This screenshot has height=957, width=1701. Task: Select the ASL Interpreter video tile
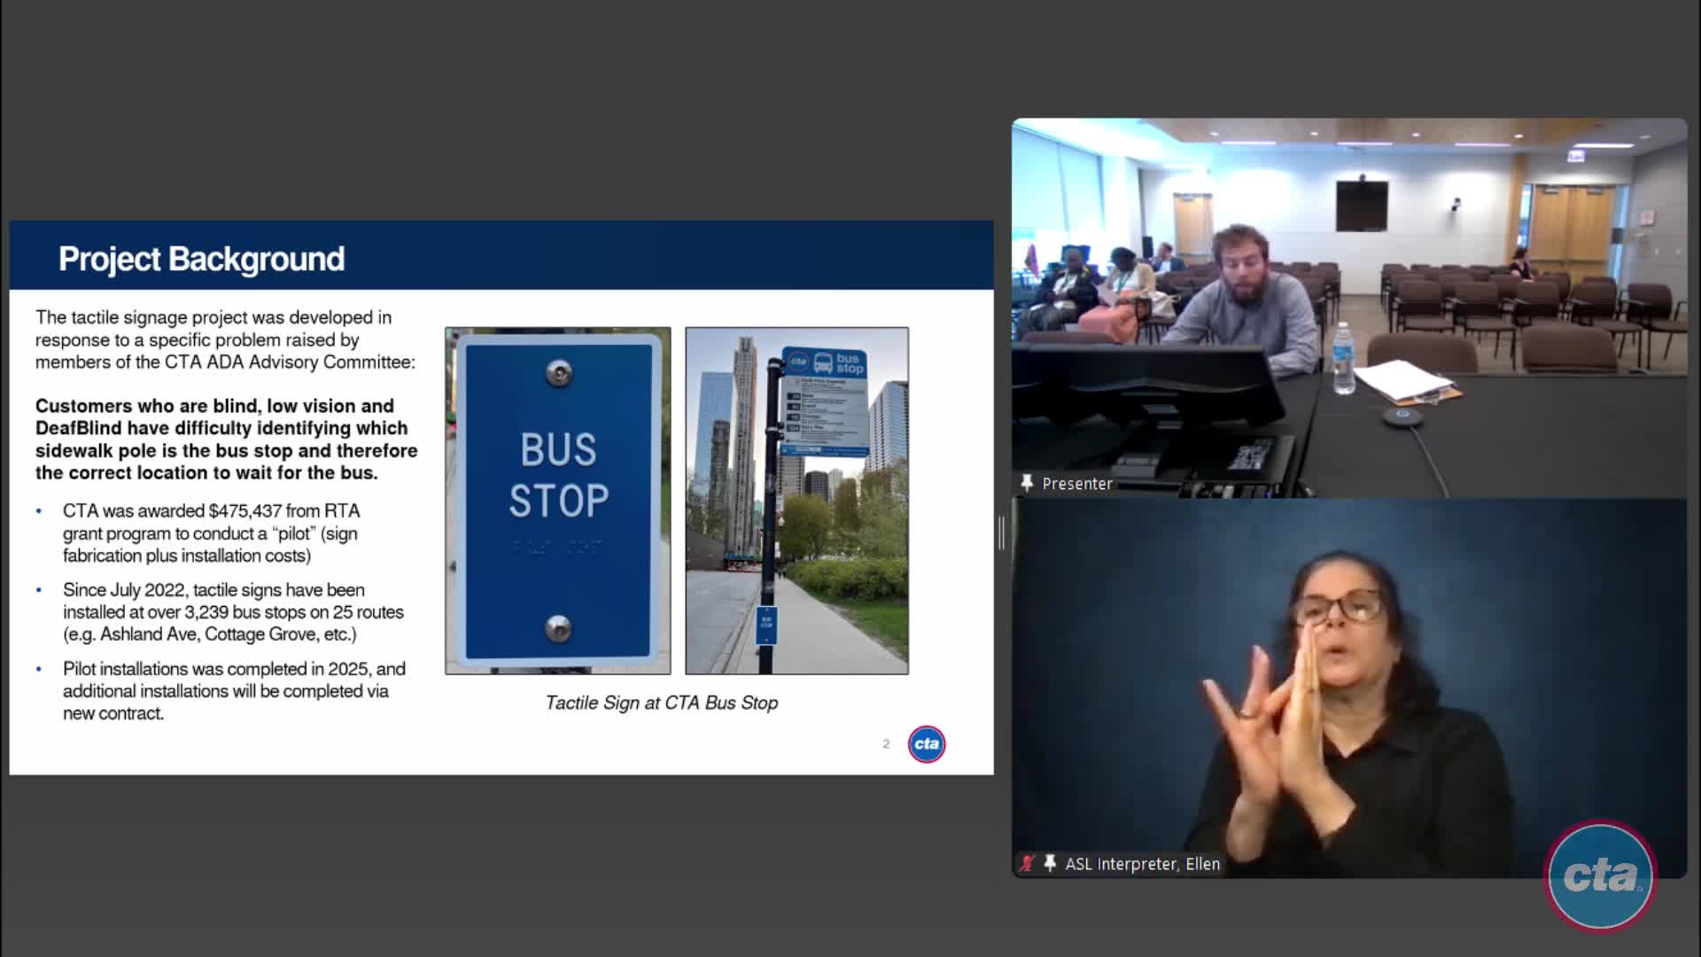[1349, 689]
